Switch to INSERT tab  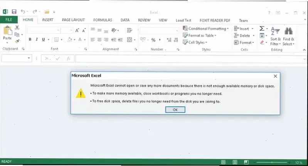(x=47, y=20)
